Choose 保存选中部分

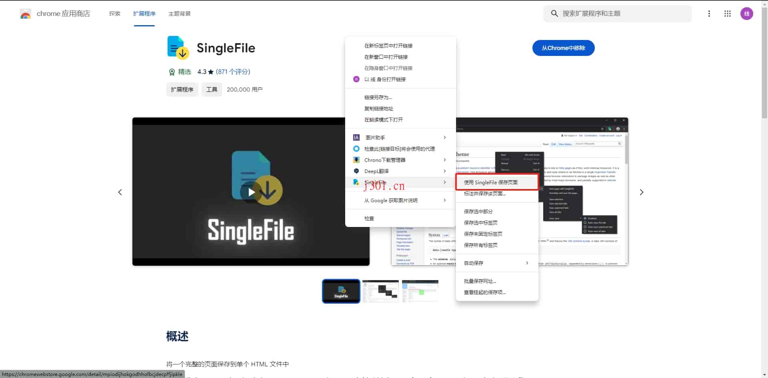pyautogui.click(x=497, y=211)
